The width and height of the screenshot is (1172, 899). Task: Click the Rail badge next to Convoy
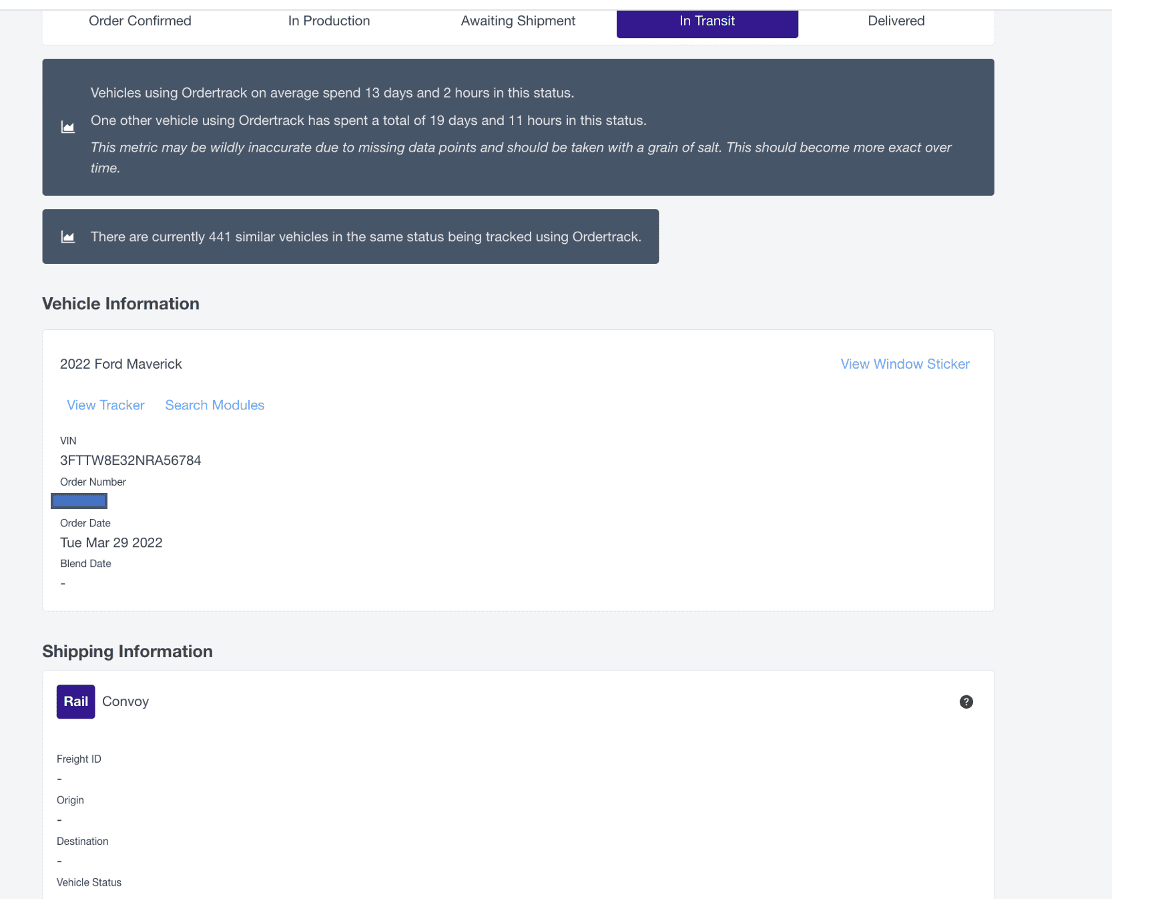click(x=75, y=701)
